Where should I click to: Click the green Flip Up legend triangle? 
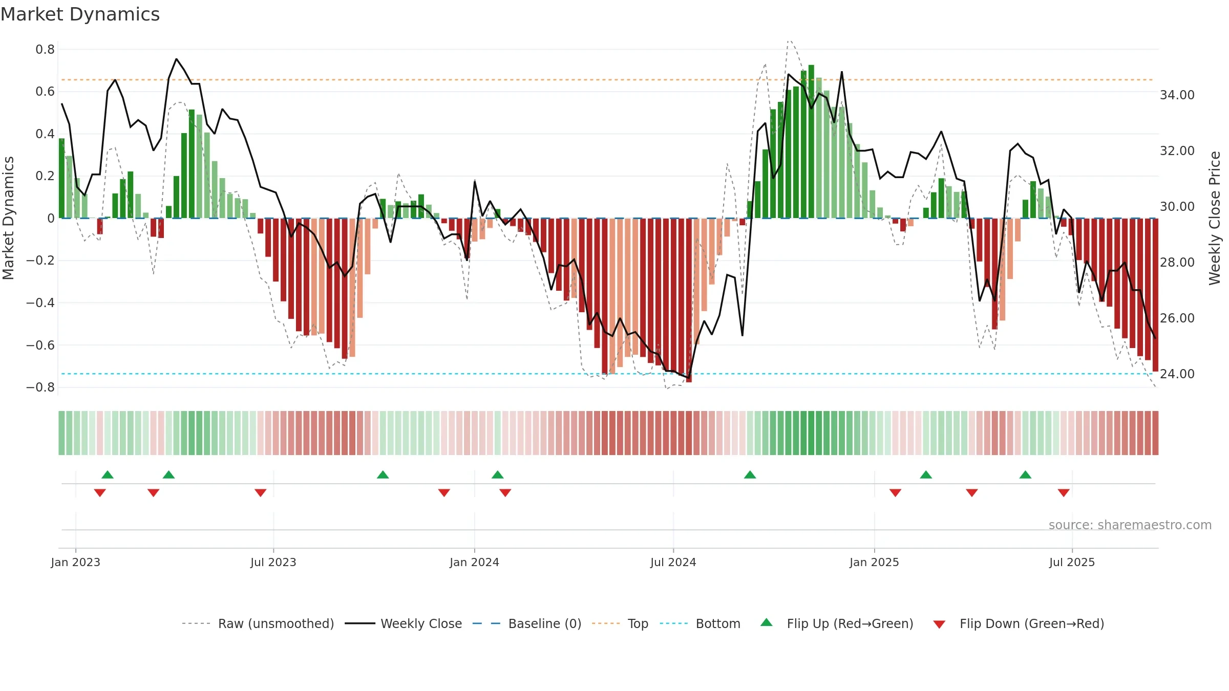767,622
